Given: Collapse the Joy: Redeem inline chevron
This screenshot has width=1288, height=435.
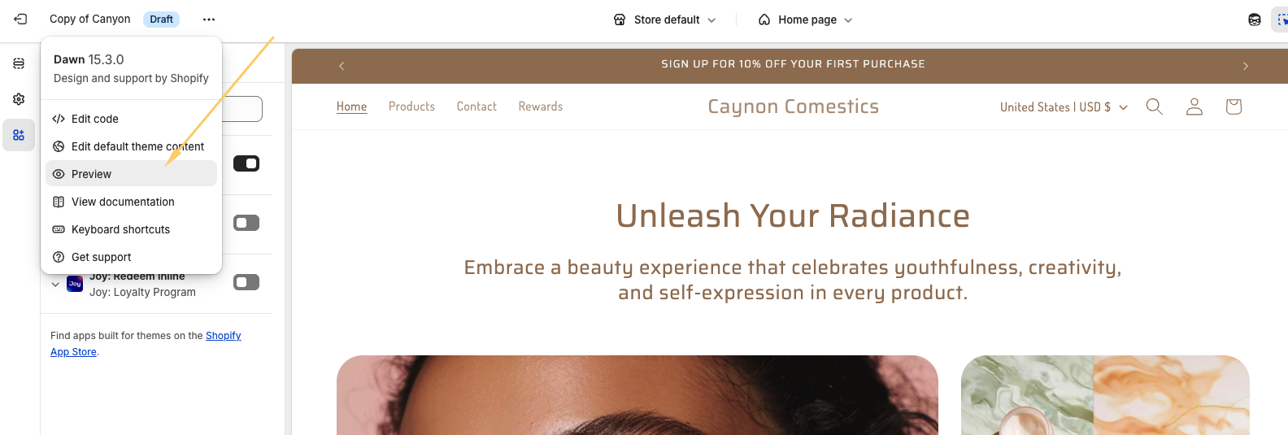Looking at the screenshot, I should point(55,285).
